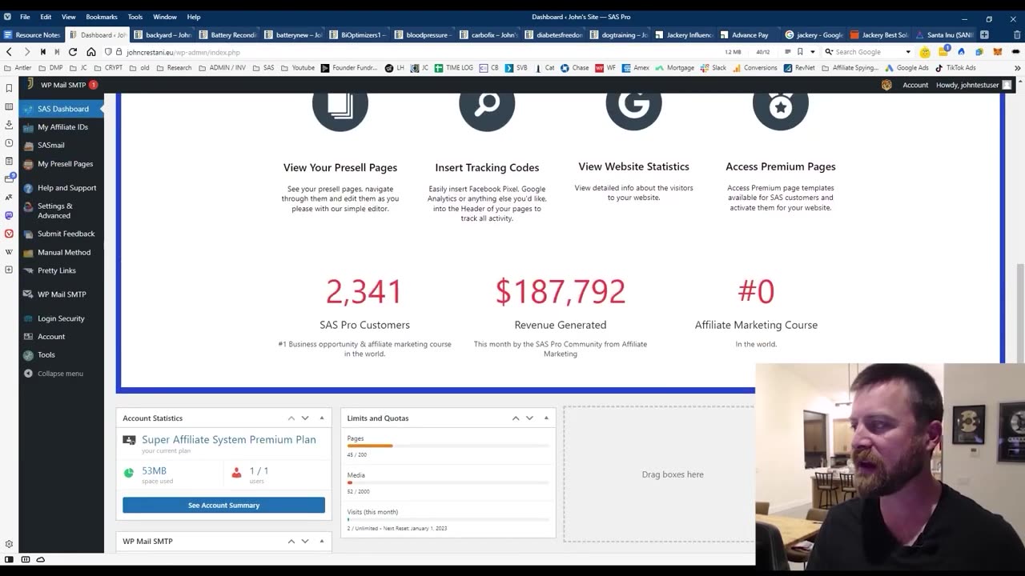Viewport: 1025px width, 576px height.
Task: Move Account Statistics box down arrow
Action: (305, 418)
